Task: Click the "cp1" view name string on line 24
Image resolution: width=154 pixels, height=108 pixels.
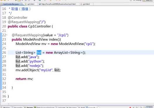Action: [89, 44]
